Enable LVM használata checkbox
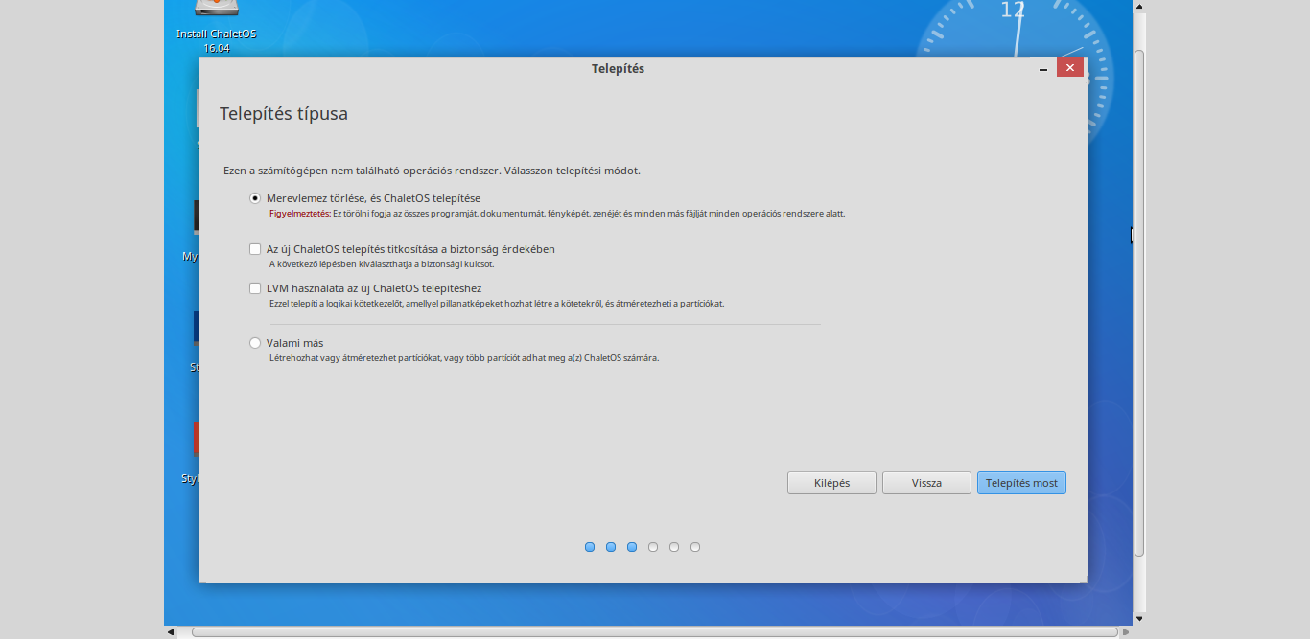 click(255, 288)
